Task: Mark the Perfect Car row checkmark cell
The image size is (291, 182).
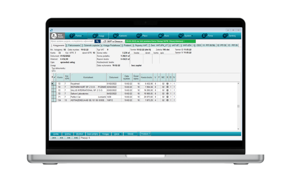Action: [x=55, y=97]
